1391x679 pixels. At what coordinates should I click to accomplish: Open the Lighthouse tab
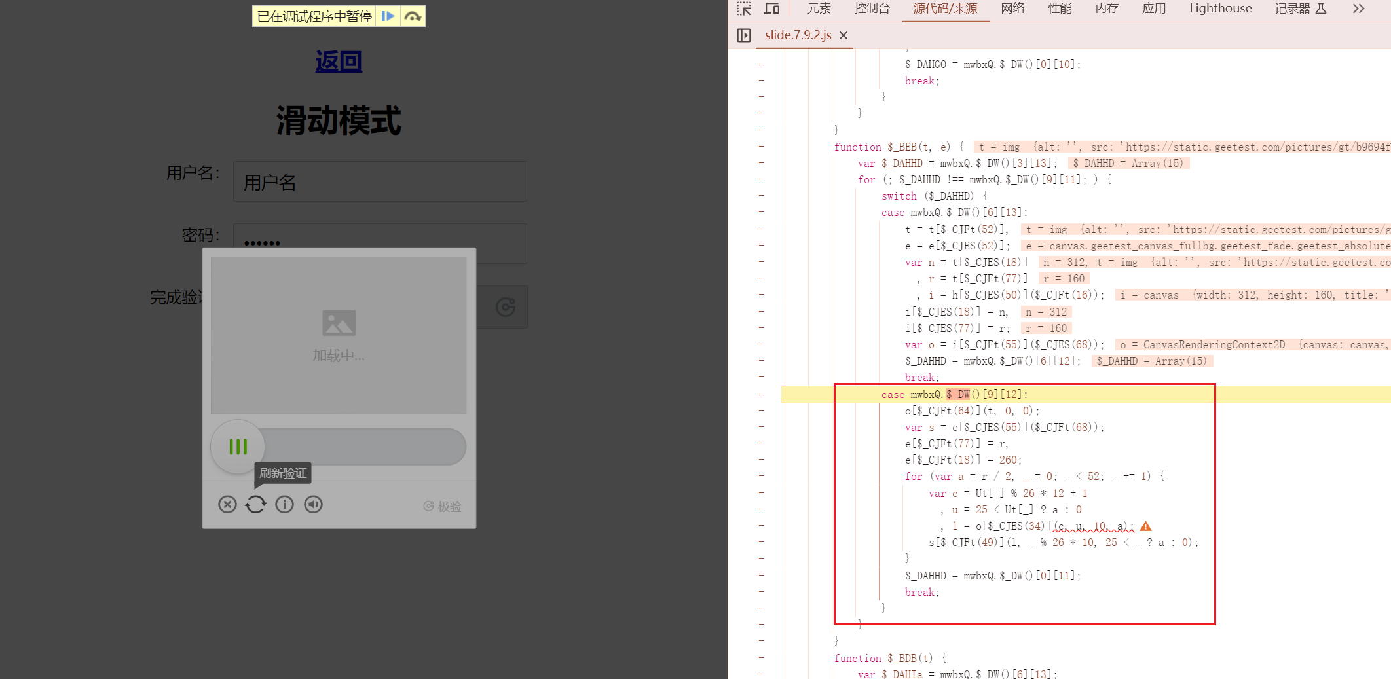pos(1220,9)
